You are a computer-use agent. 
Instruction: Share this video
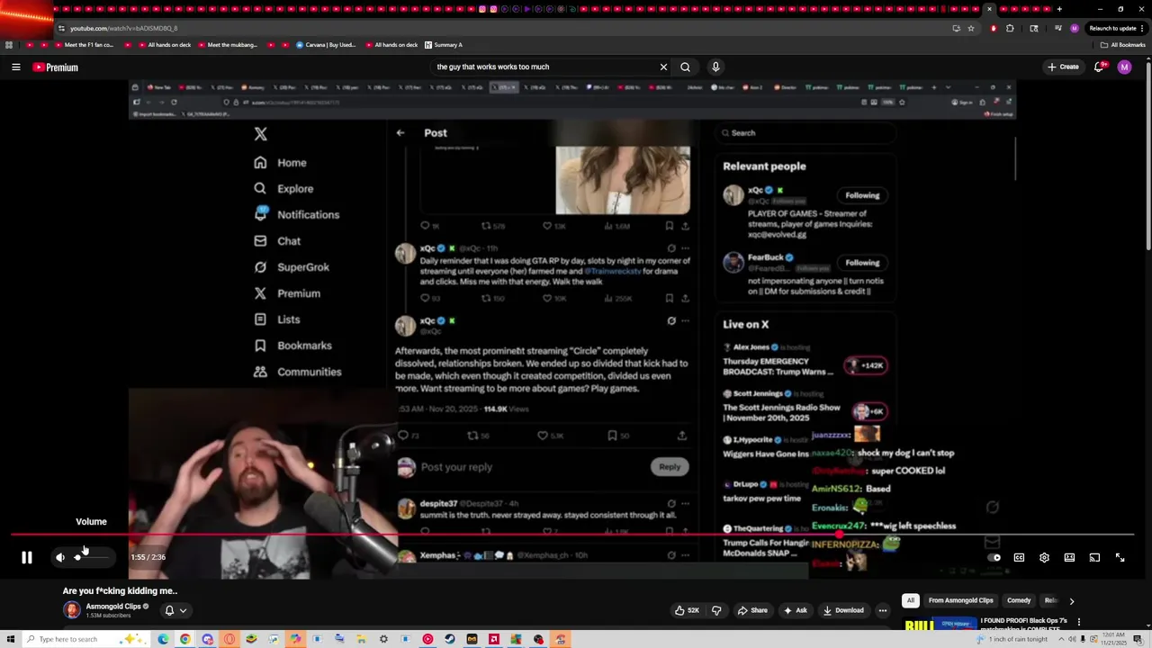tap(752, 610)
